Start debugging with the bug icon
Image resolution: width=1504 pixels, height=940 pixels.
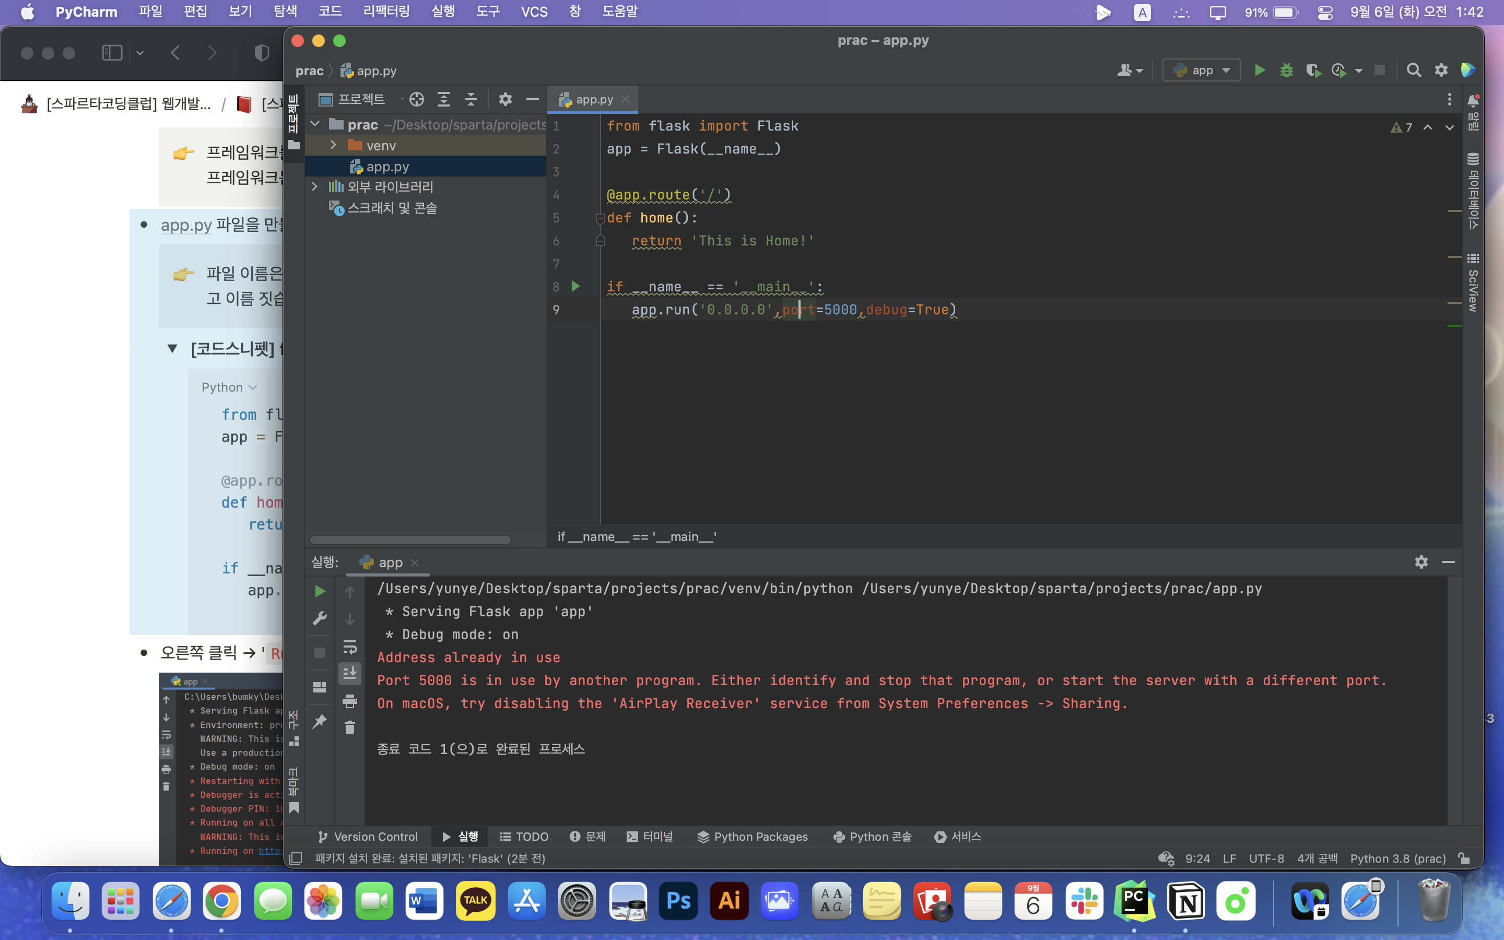coord(1286,70)
